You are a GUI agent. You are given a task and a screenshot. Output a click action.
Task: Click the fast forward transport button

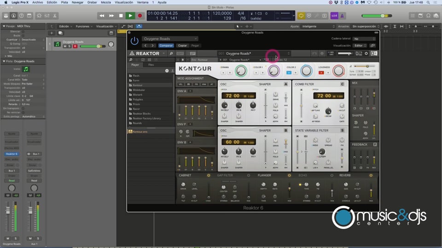[x=111, y=16]
